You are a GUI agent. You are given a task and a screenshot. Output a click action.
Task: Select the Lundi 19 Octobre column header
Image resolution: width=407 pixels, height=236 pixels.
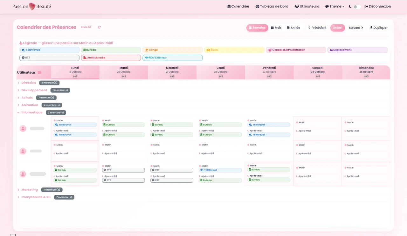(75, 72)
